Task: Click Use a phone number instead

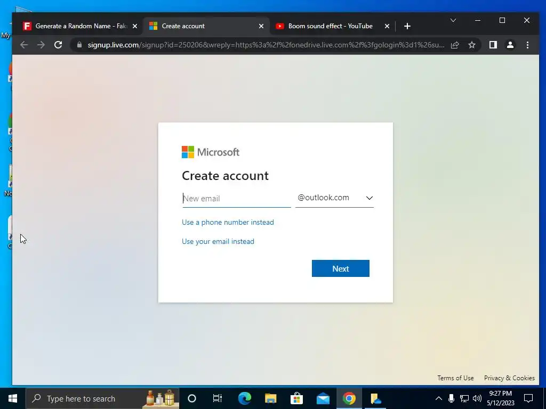Action: tap(228, 222)
